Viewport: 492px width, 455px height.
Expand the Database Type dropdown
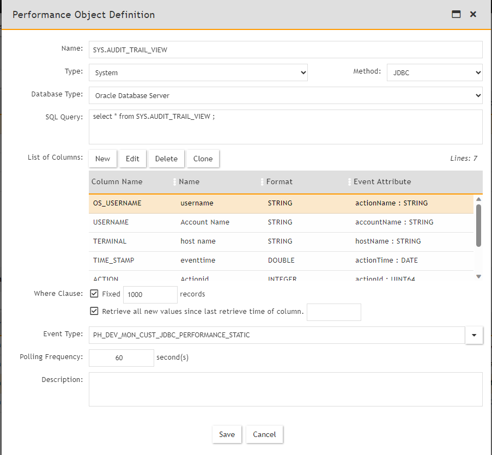point(285,95)
